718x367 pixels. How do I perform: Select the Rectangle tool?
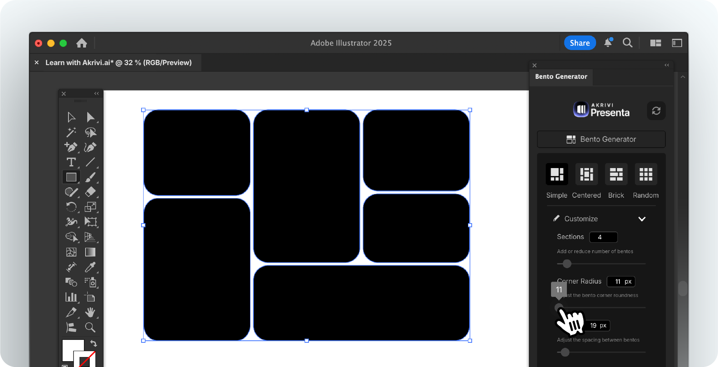[71, 177]
